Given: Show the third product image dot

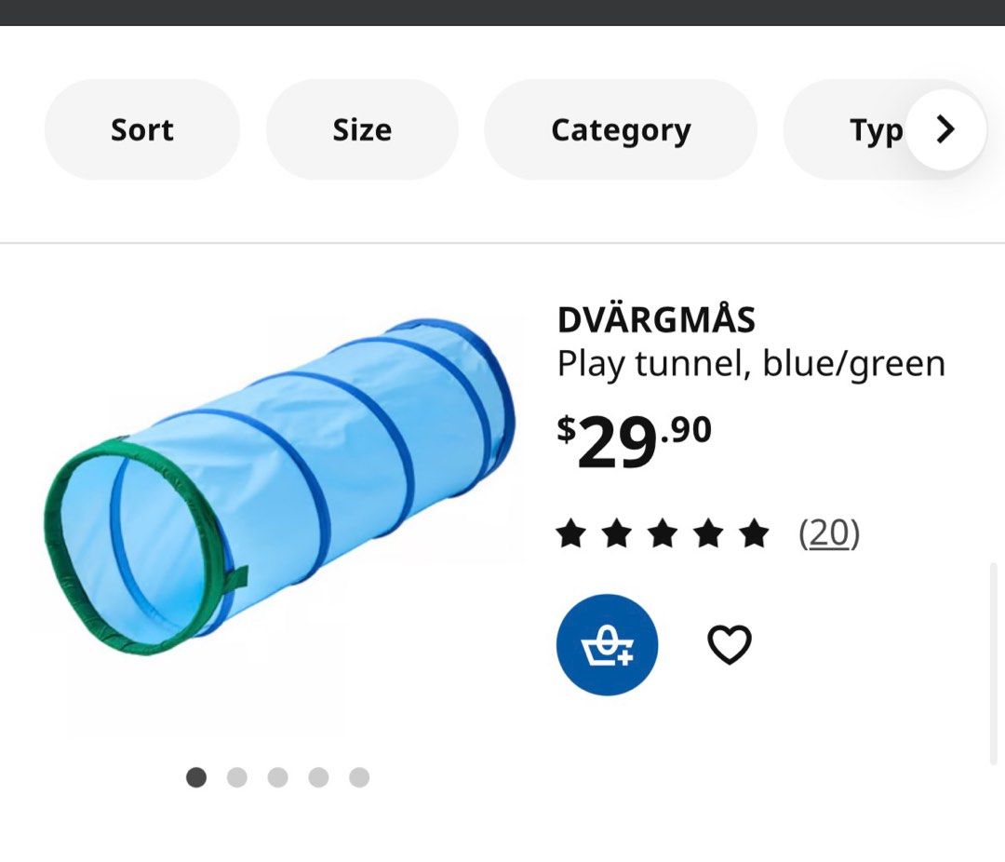Looking at the screenshot, I should pos(278,777).
